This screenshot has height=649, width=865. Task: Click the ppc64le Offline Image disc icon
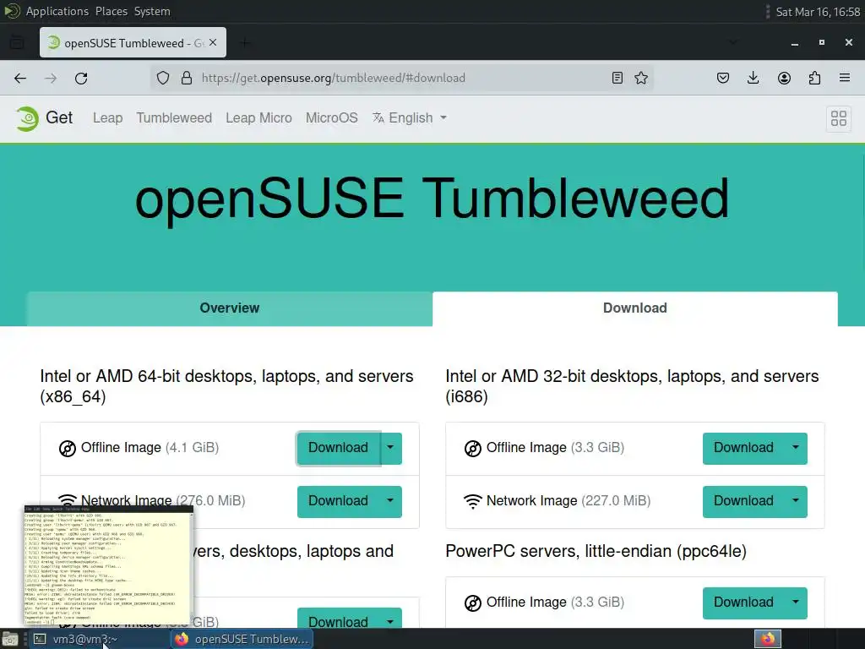[x=473, y=603]
